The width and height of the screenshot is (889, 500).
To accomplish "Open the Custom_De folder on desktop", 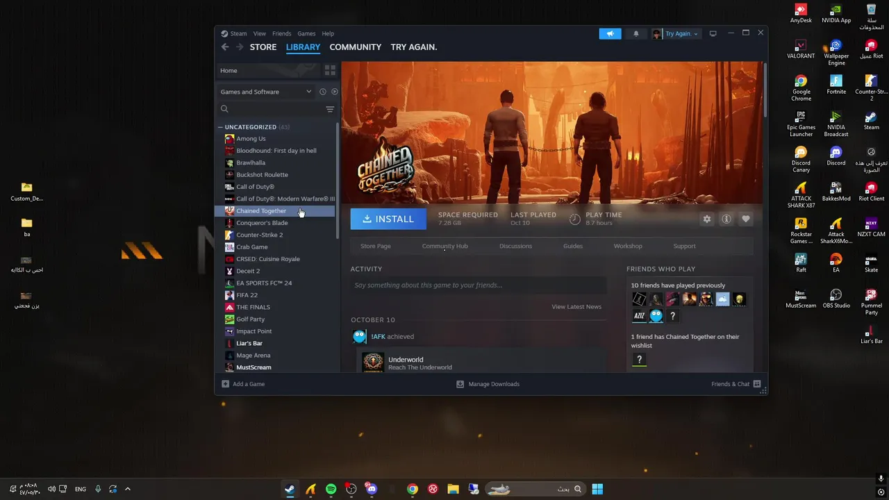I will [26, 191].
